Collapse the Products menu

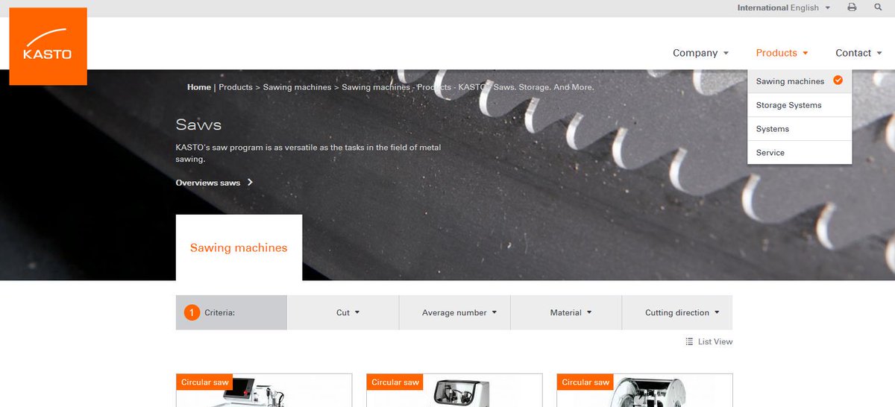tap(782, 53)
